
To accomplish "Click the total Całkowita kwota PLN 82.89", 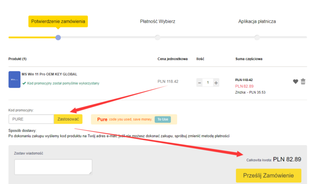I will coord(274,159).
